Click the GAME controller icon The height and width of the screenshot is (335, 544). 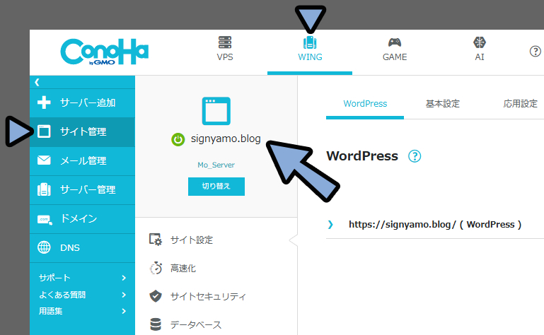[x=395, y=42]
